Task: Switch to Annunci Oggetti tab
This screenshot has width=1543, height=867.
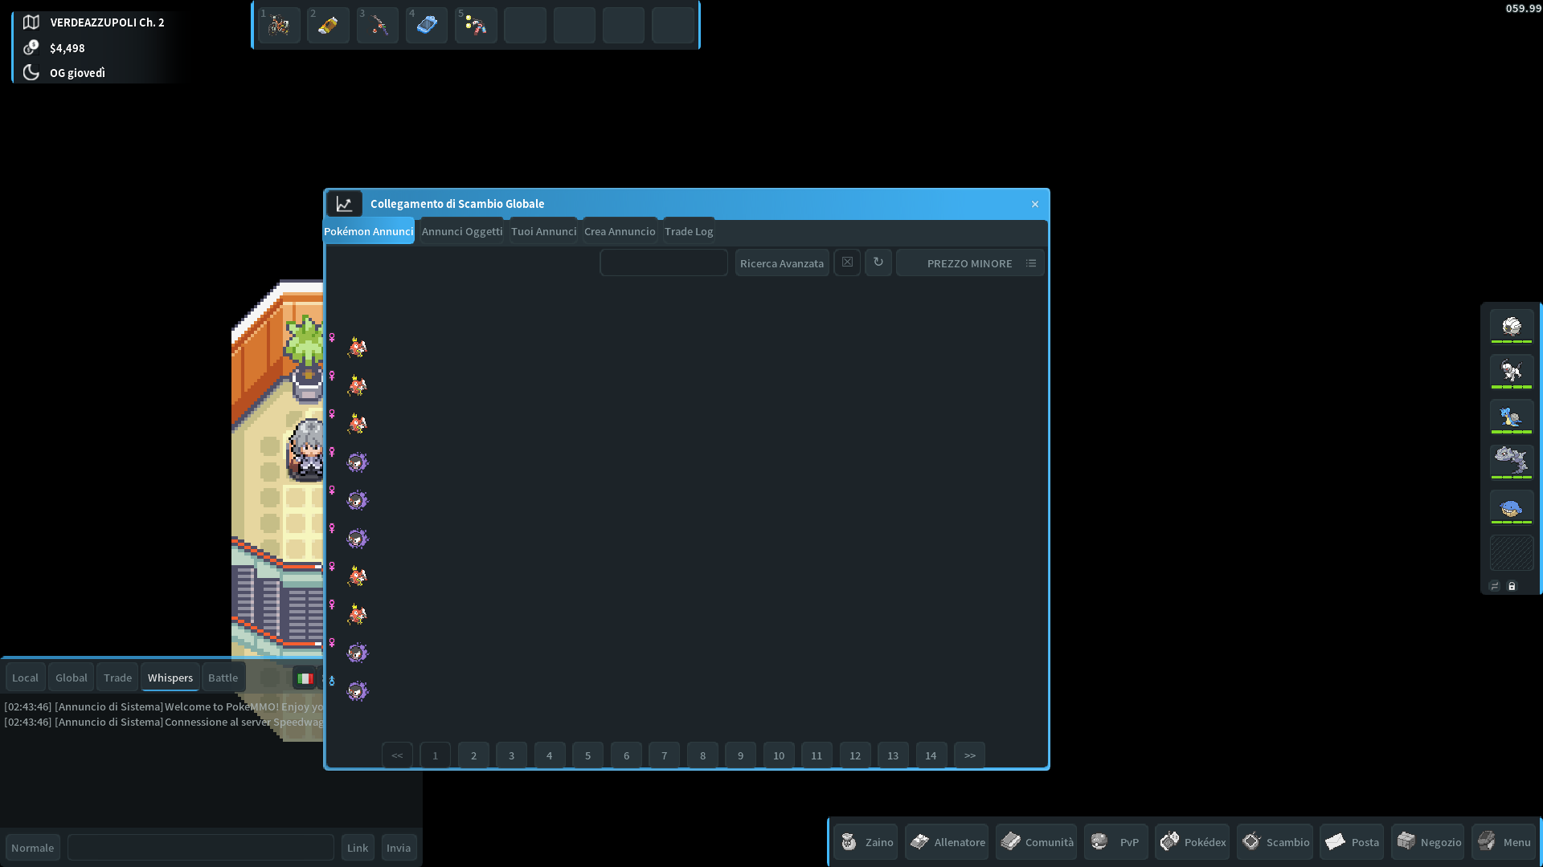Action: (x=461, y=230)
